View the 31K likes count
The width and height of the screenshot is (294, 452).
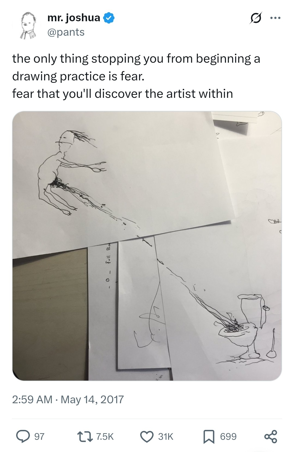166,436
